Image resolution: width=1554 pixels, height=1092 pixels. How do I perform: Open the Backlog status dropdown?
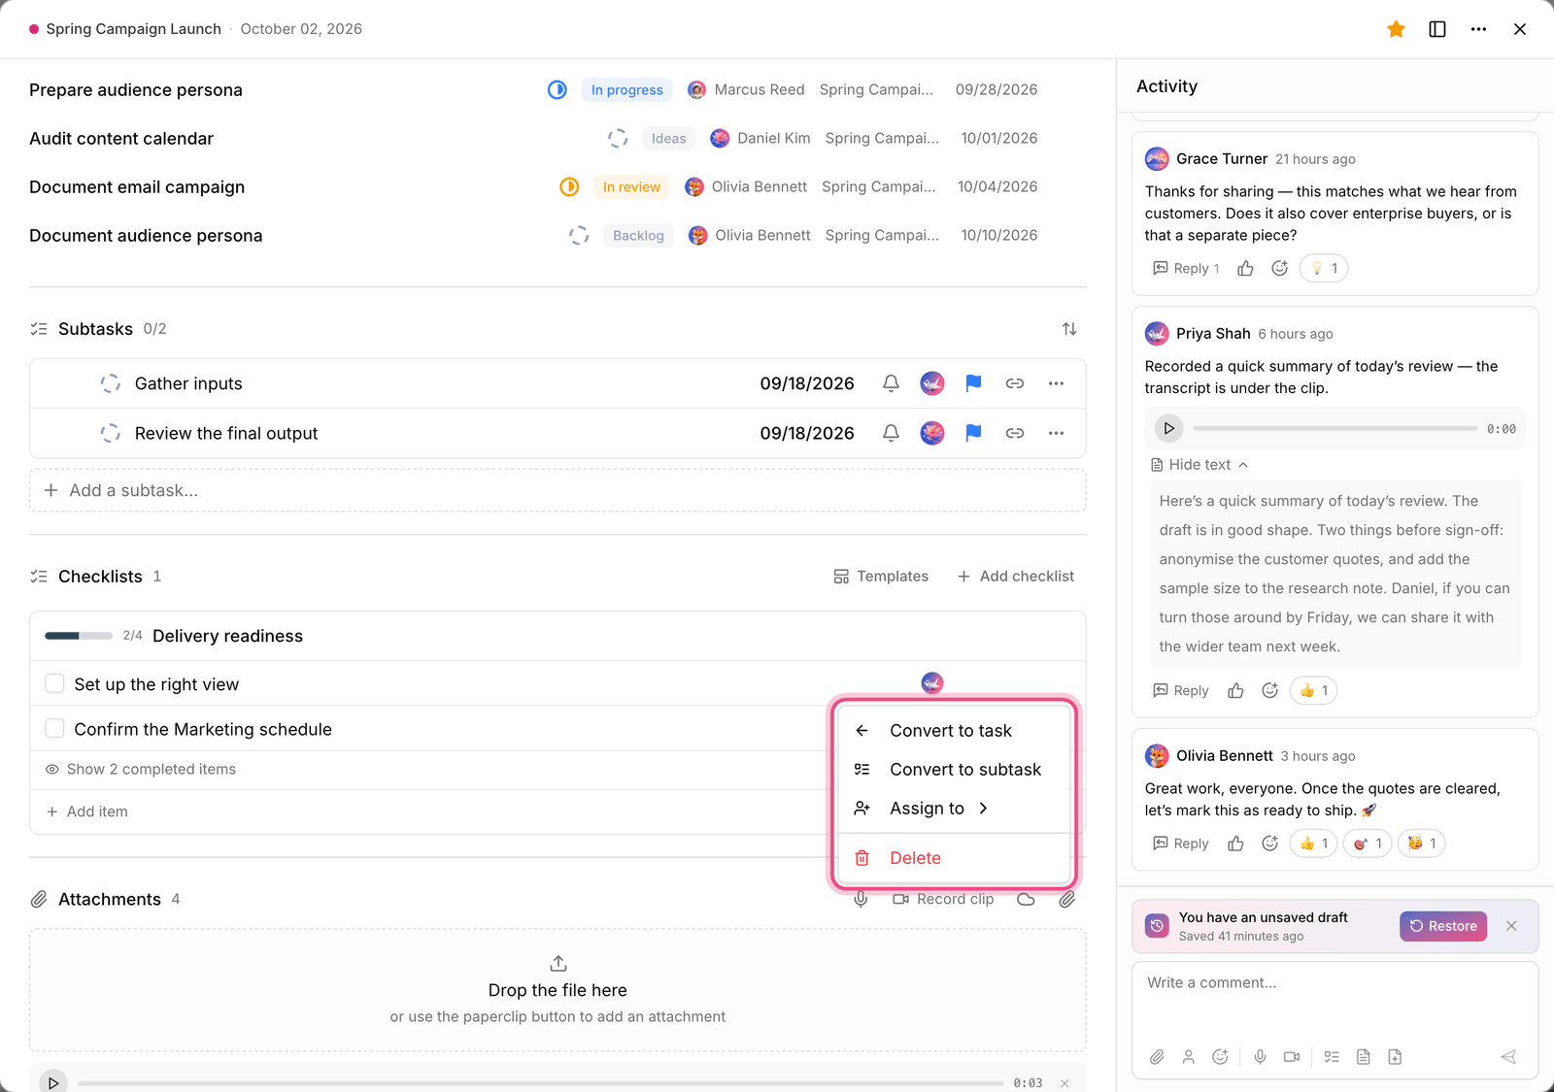(x=638, y=236)
